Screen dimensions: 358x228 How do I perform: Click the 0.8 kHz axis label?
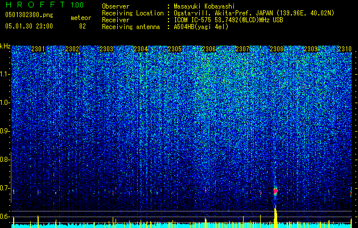5,160
